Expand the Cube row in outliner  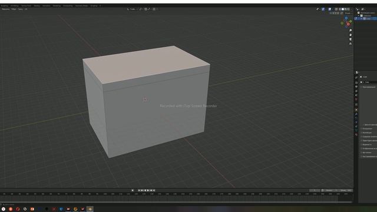point(361,18)
